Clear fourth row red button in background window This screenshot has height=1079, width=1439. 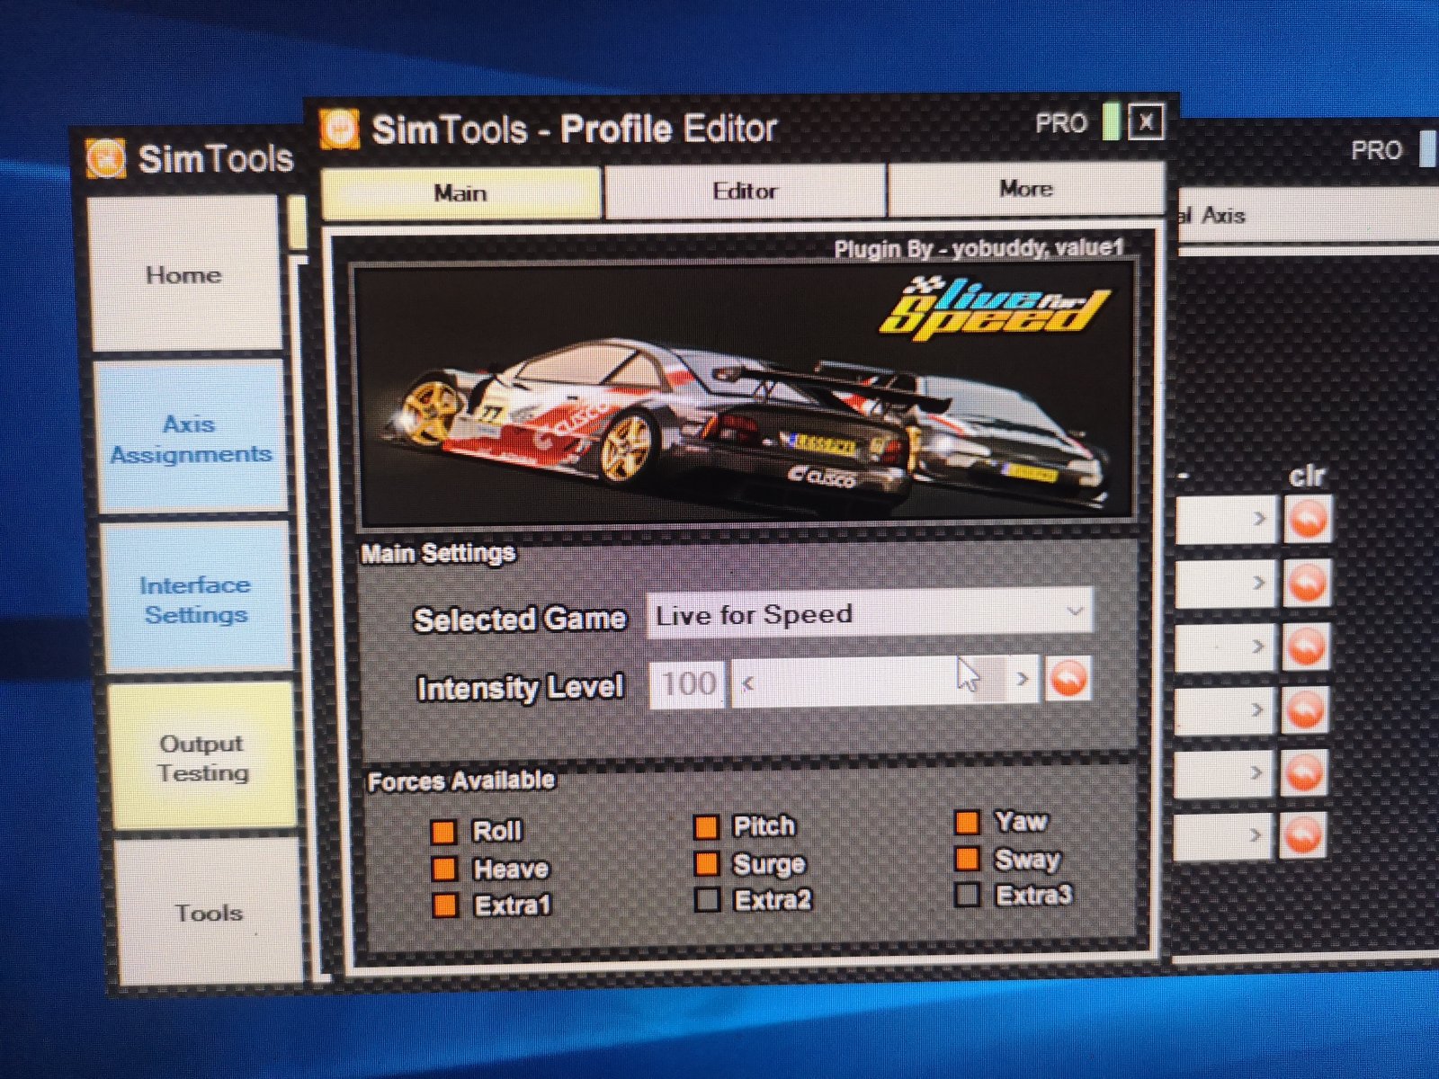pos(1305,710)
